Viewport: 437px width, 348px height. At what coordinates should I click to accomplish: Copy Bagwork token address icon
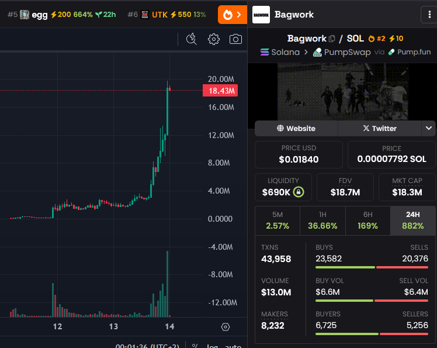pyautogui.click(x=332, y=39)
